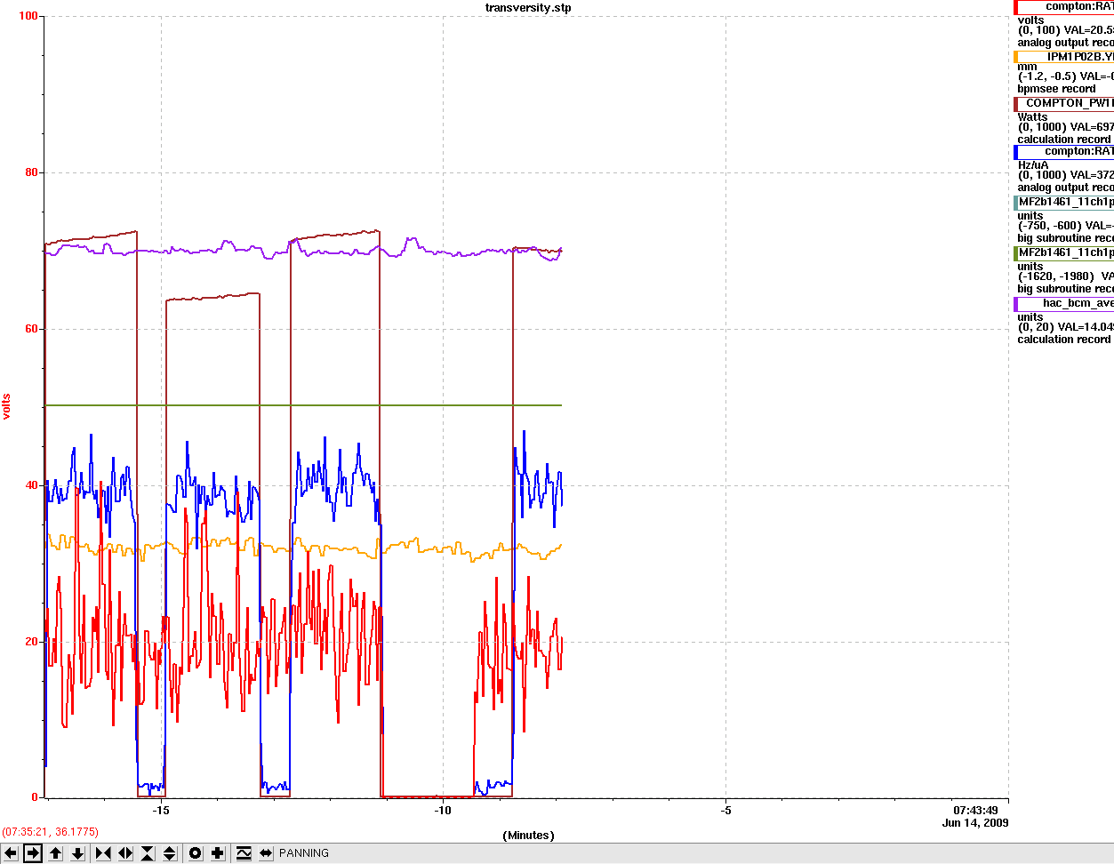Screen dimensions: 1114x864
Task: Click the '-10' x-axis tick label
Action: (x=443, y=811)
